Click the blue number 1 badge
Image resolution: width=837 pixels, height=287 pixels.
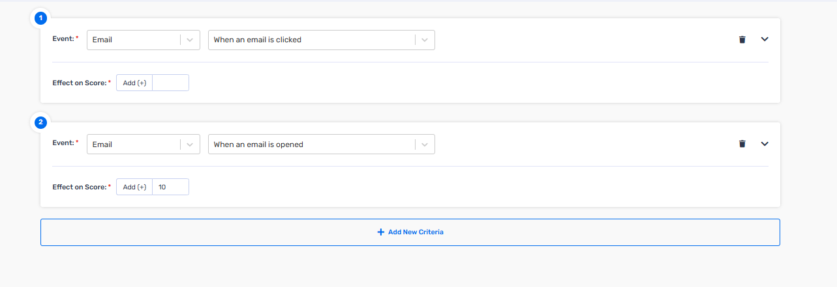(x=40, y=18)
